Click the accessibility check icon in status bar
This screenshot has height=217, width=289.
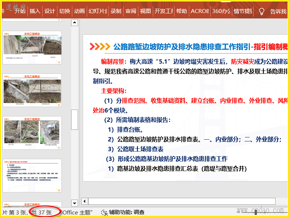[104, 213]
